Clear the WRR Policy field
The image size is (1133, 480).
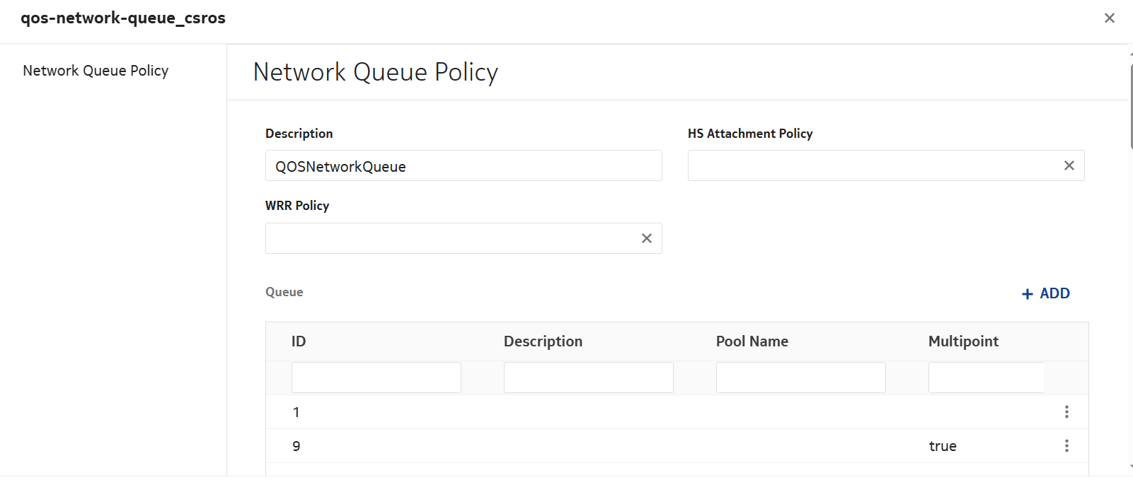click(x=646, y=238)
